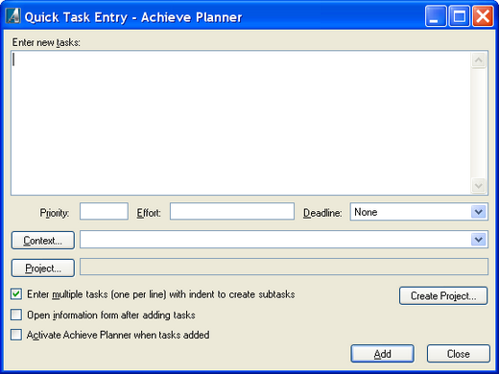Click inside the new tasks text area
The width and height of the screenshot is (499, 374).
pyautogui.click(x=241, y=123)
